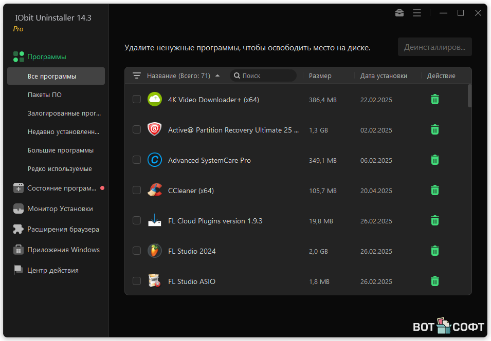Screen dimensions: 491x341
Task: Click the list filter icon in header
Action: tap(137, 75)
